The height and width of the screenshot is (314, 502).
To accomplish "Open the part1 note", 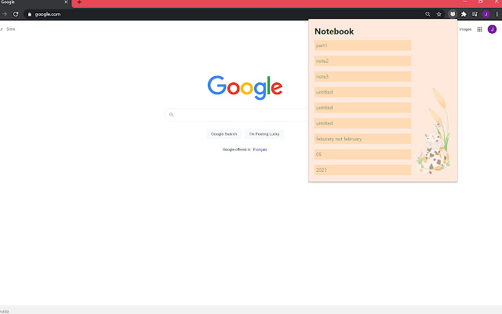I will click(362, 46).
